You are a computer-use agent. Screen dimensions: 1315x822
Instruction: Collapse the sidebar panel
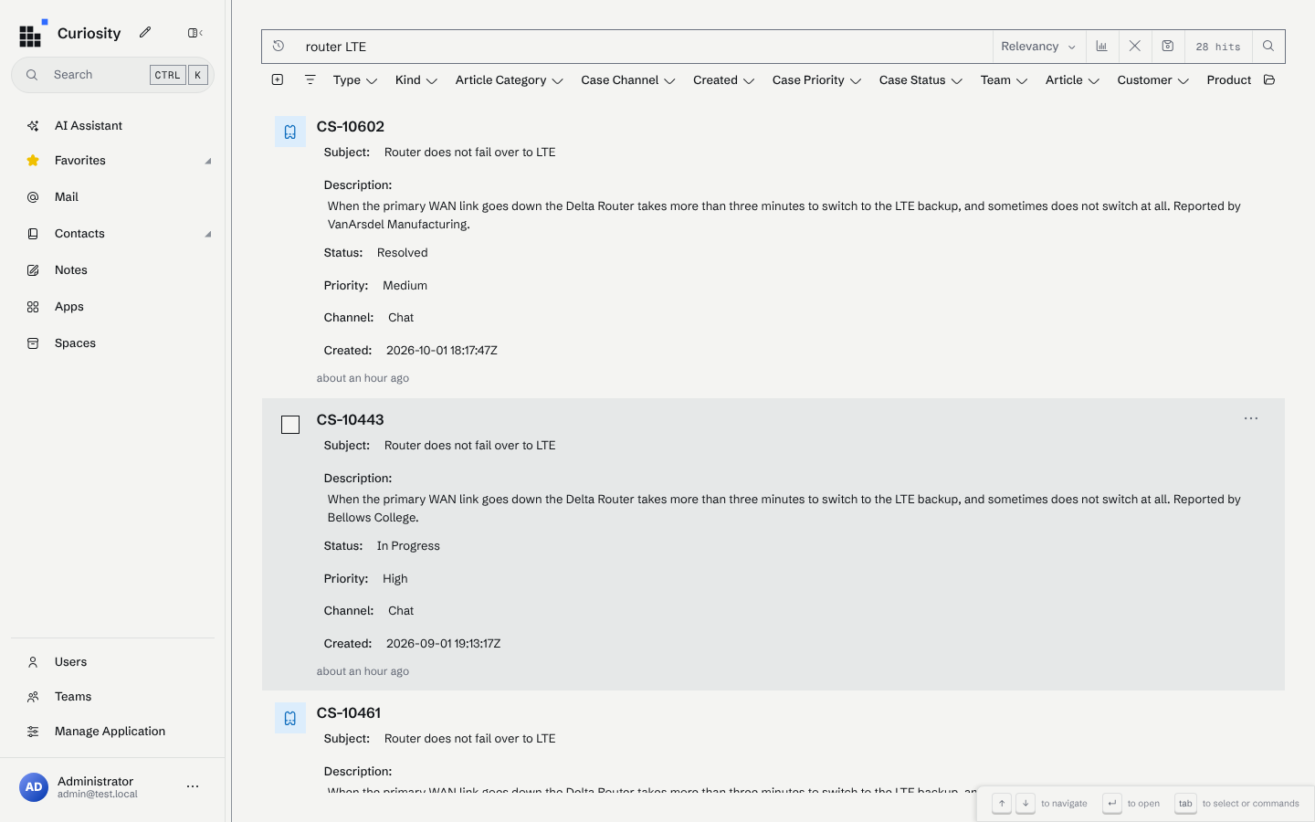195,33
